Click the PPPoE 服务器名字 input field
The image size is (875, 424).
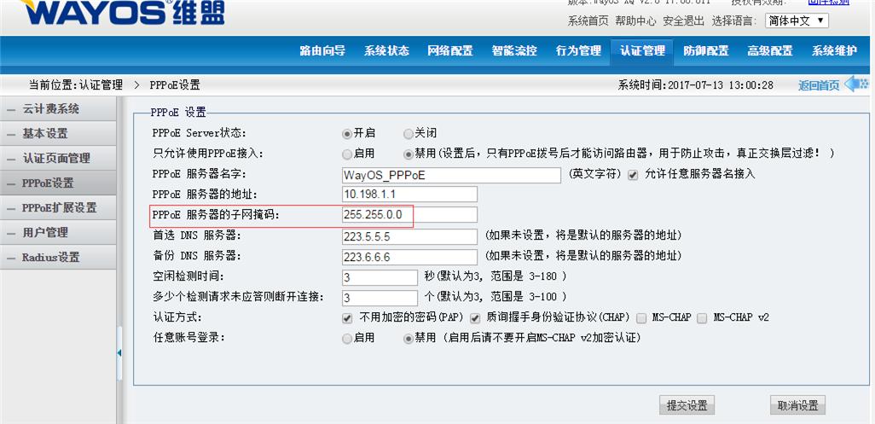(x=450, y=175)
